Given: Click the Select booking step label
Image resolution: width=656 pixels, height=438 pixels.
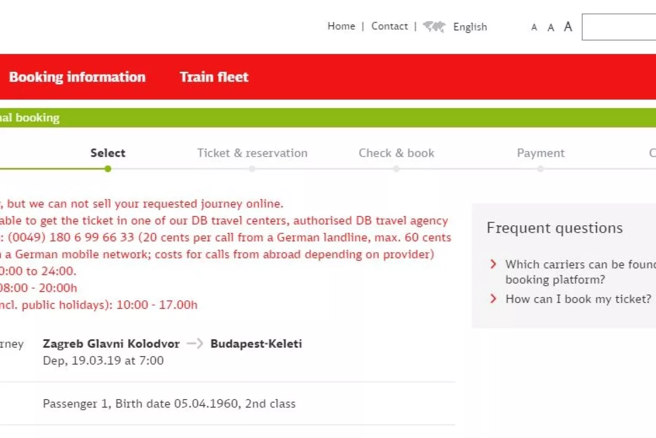Looking at the screenshot, I should 108,153.
